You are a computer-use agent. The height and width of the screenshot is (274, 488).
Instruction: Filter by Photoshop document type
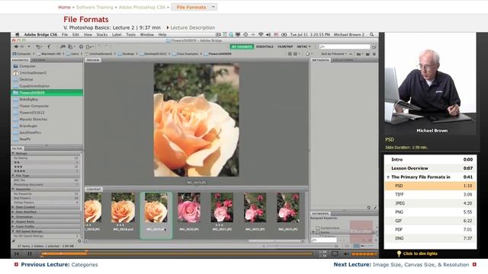point(46,184)
